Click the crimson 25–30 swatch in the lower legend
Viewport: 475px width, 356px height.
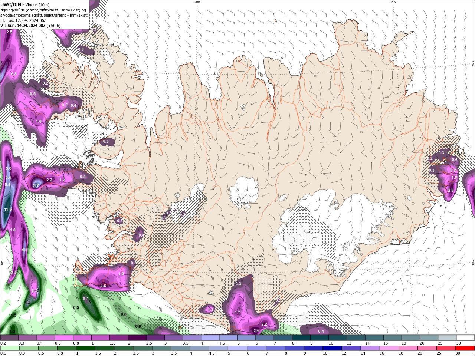tap(447, 348)
